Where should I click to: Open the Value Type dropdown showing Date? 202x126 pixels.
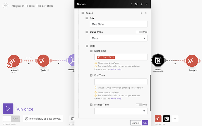(x=119, y=38)
